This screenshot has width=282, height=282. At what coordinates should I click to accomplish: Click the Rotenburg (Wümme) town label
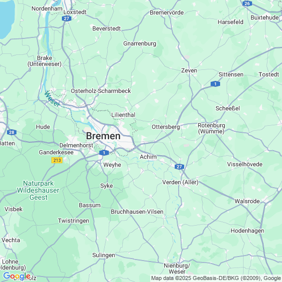tap(211, 128)
